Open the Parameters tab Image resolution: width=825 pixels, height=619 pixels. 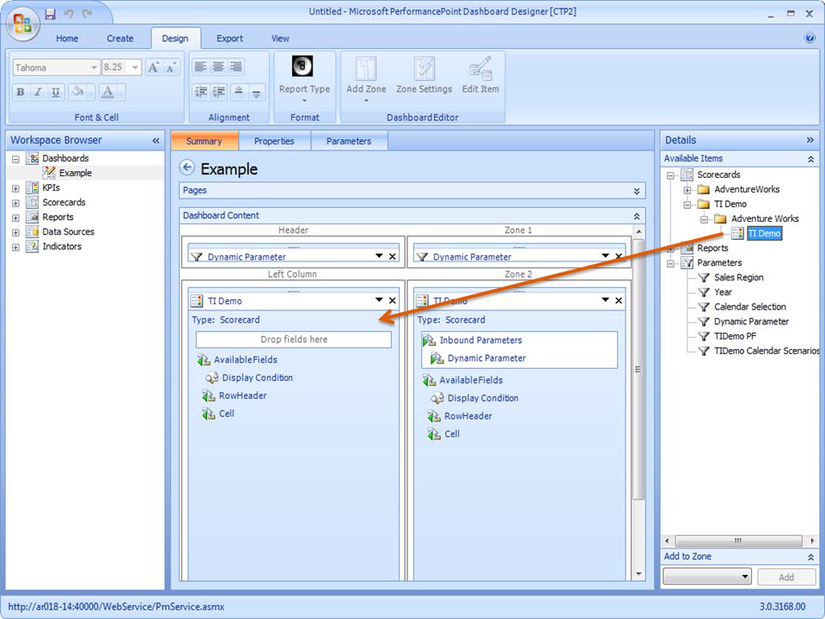[x=349, y=141]
